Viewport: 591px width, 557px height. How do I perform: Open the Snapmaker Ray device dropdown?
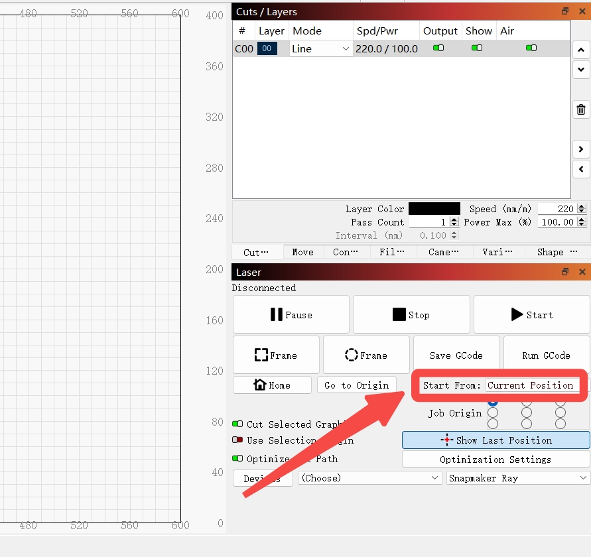click(518, 478)
